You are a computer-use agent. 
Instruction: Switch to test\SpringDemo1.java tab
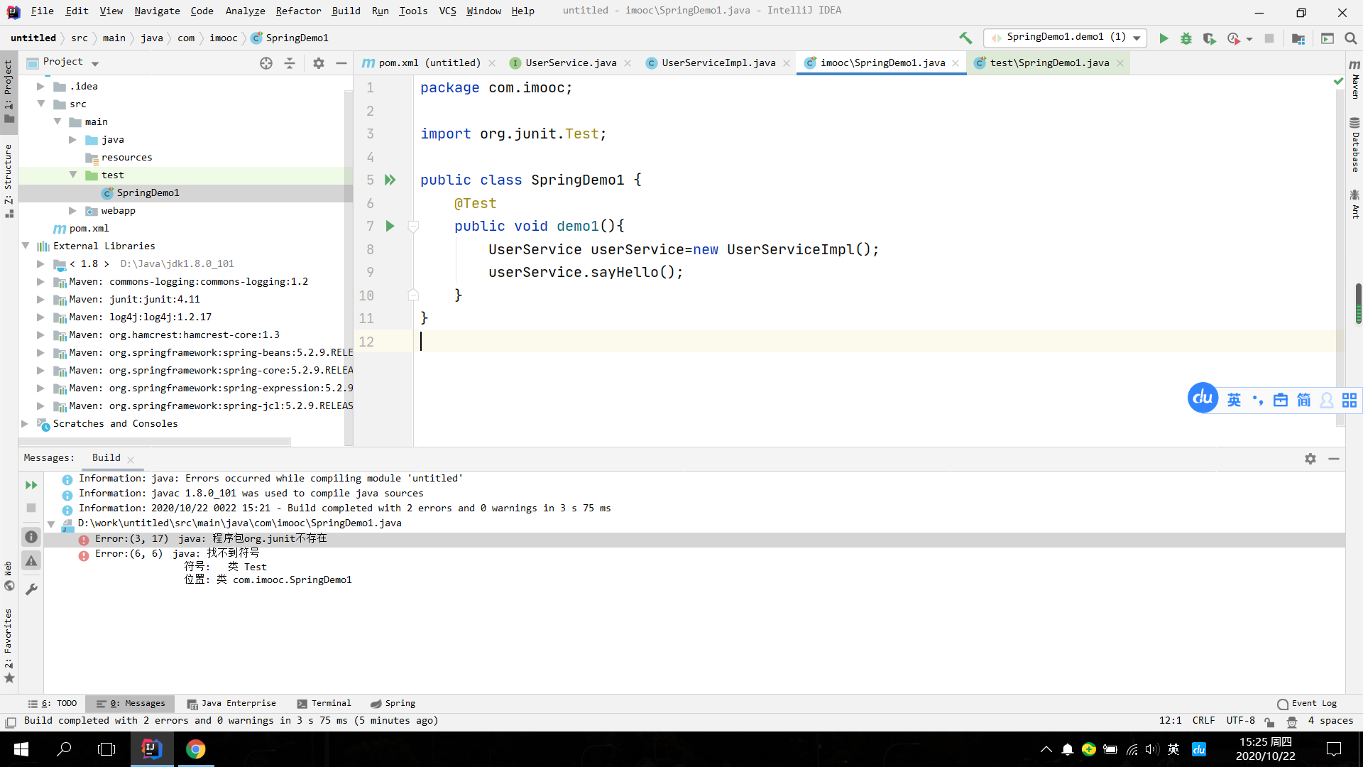tap(1049, 63)
